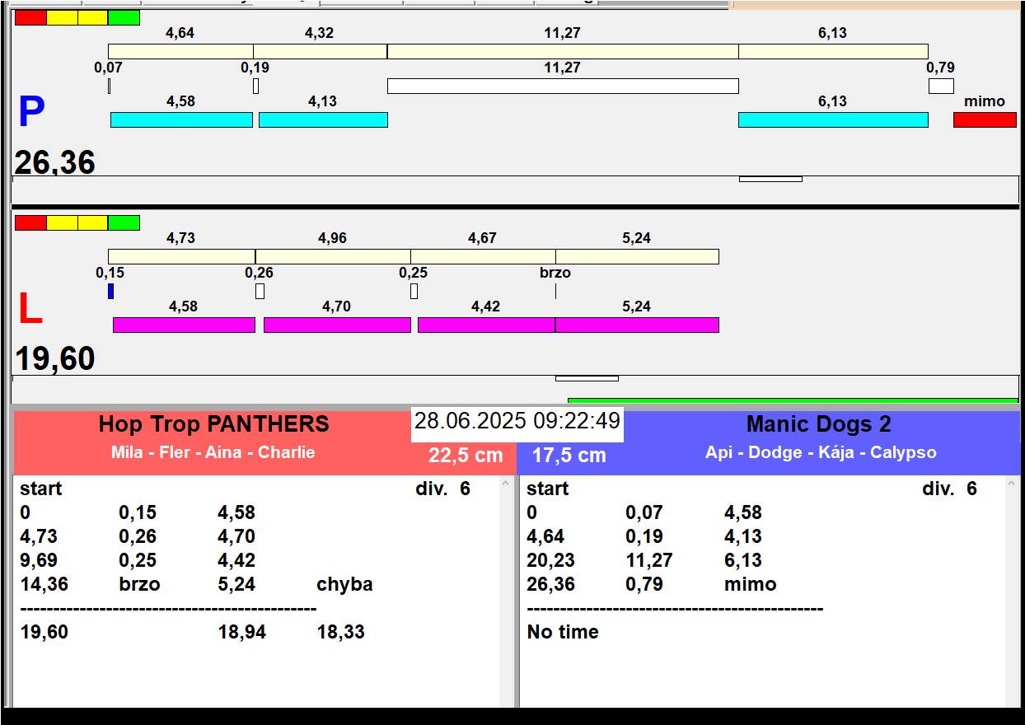Click 20,23 in the Manic Dogs 2 results

[550, 560]
